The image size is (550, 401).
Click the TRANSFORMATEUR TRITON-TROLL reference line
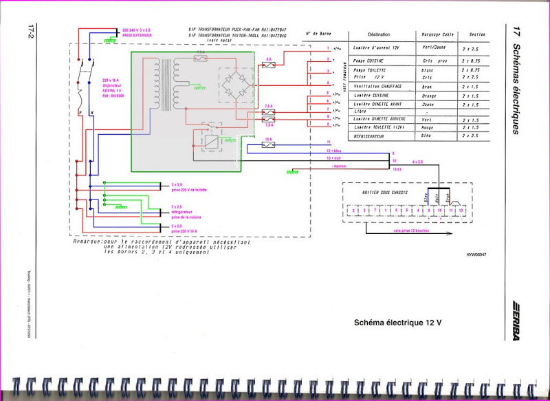[237, 36]
